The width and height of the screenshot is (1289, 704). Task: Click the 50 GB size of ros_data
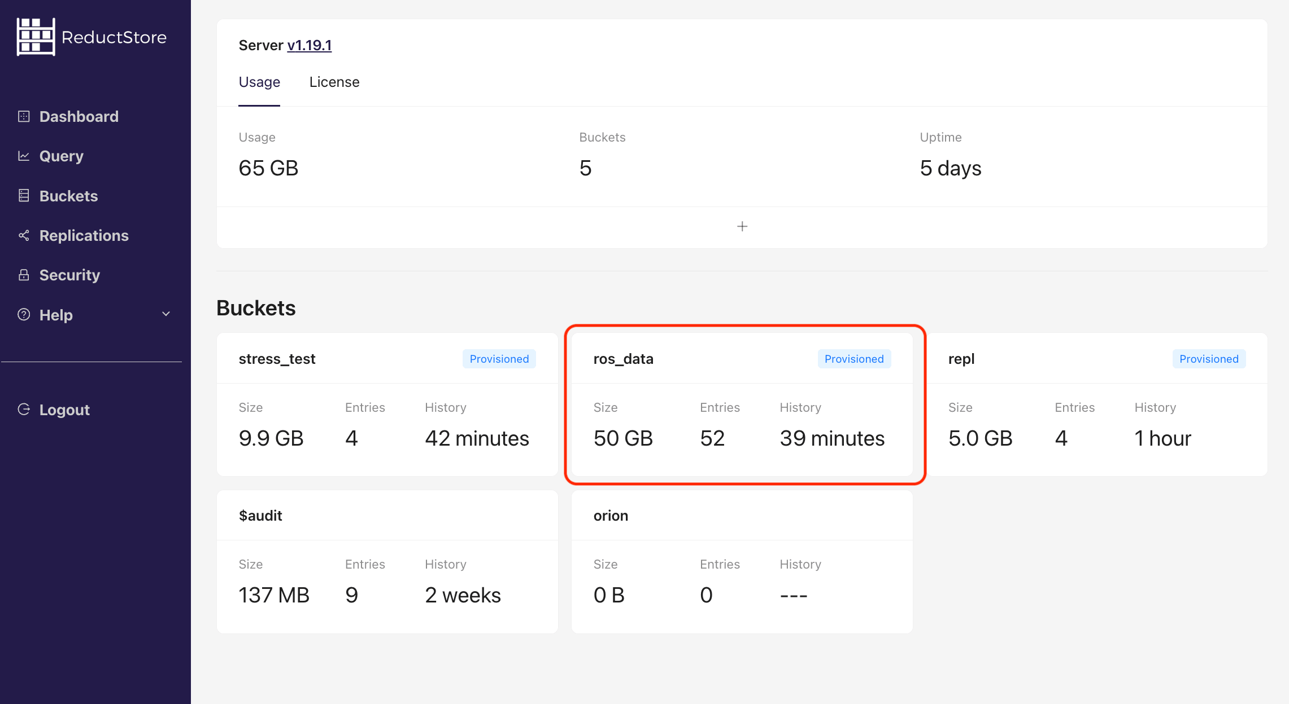pos(623,438)
